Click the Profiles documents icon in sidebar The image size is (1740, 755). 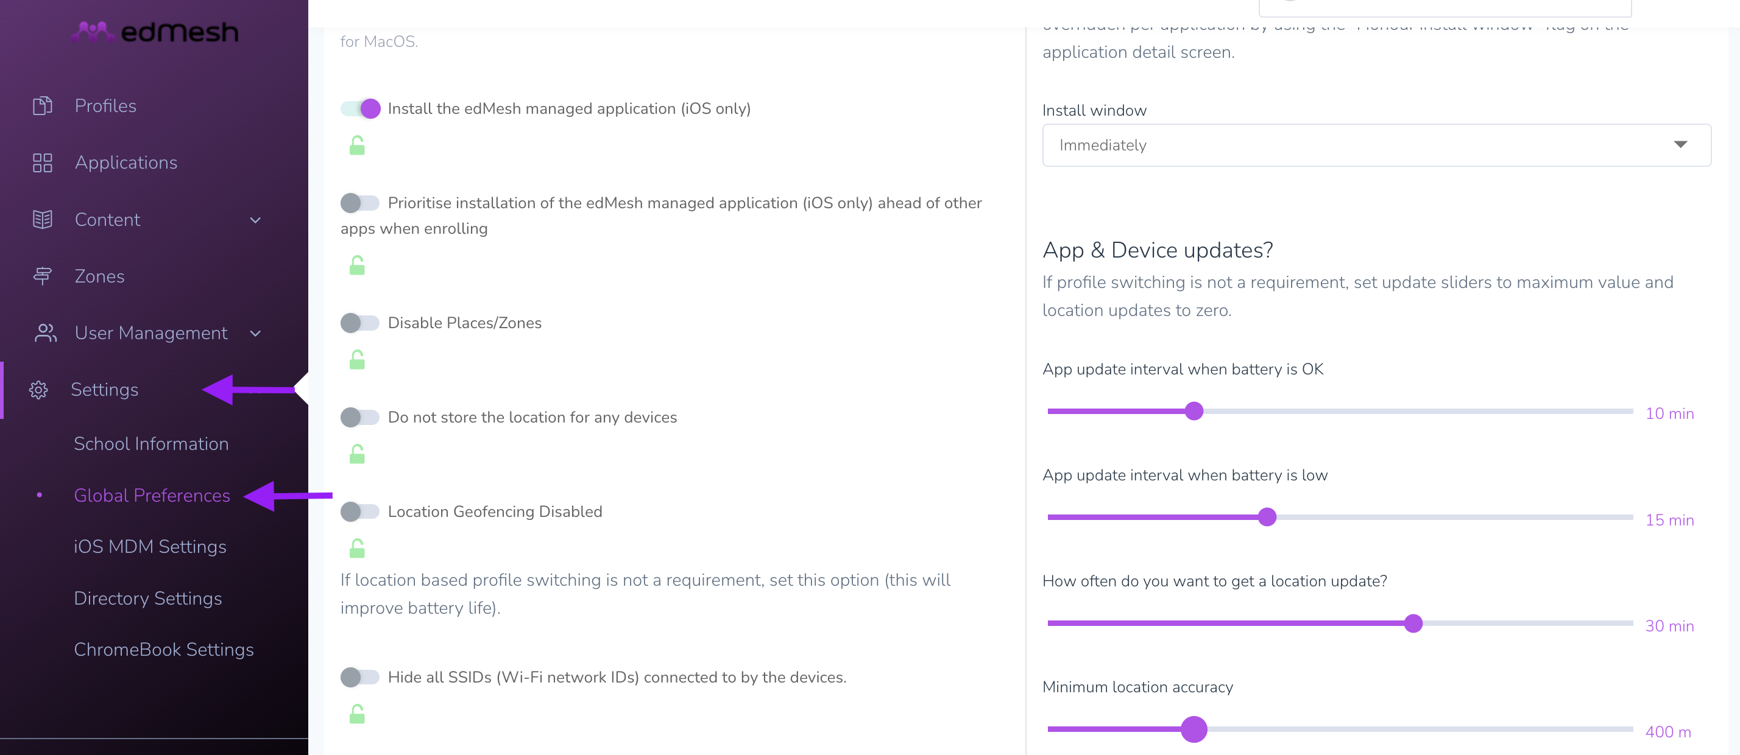tap(43, 106)
